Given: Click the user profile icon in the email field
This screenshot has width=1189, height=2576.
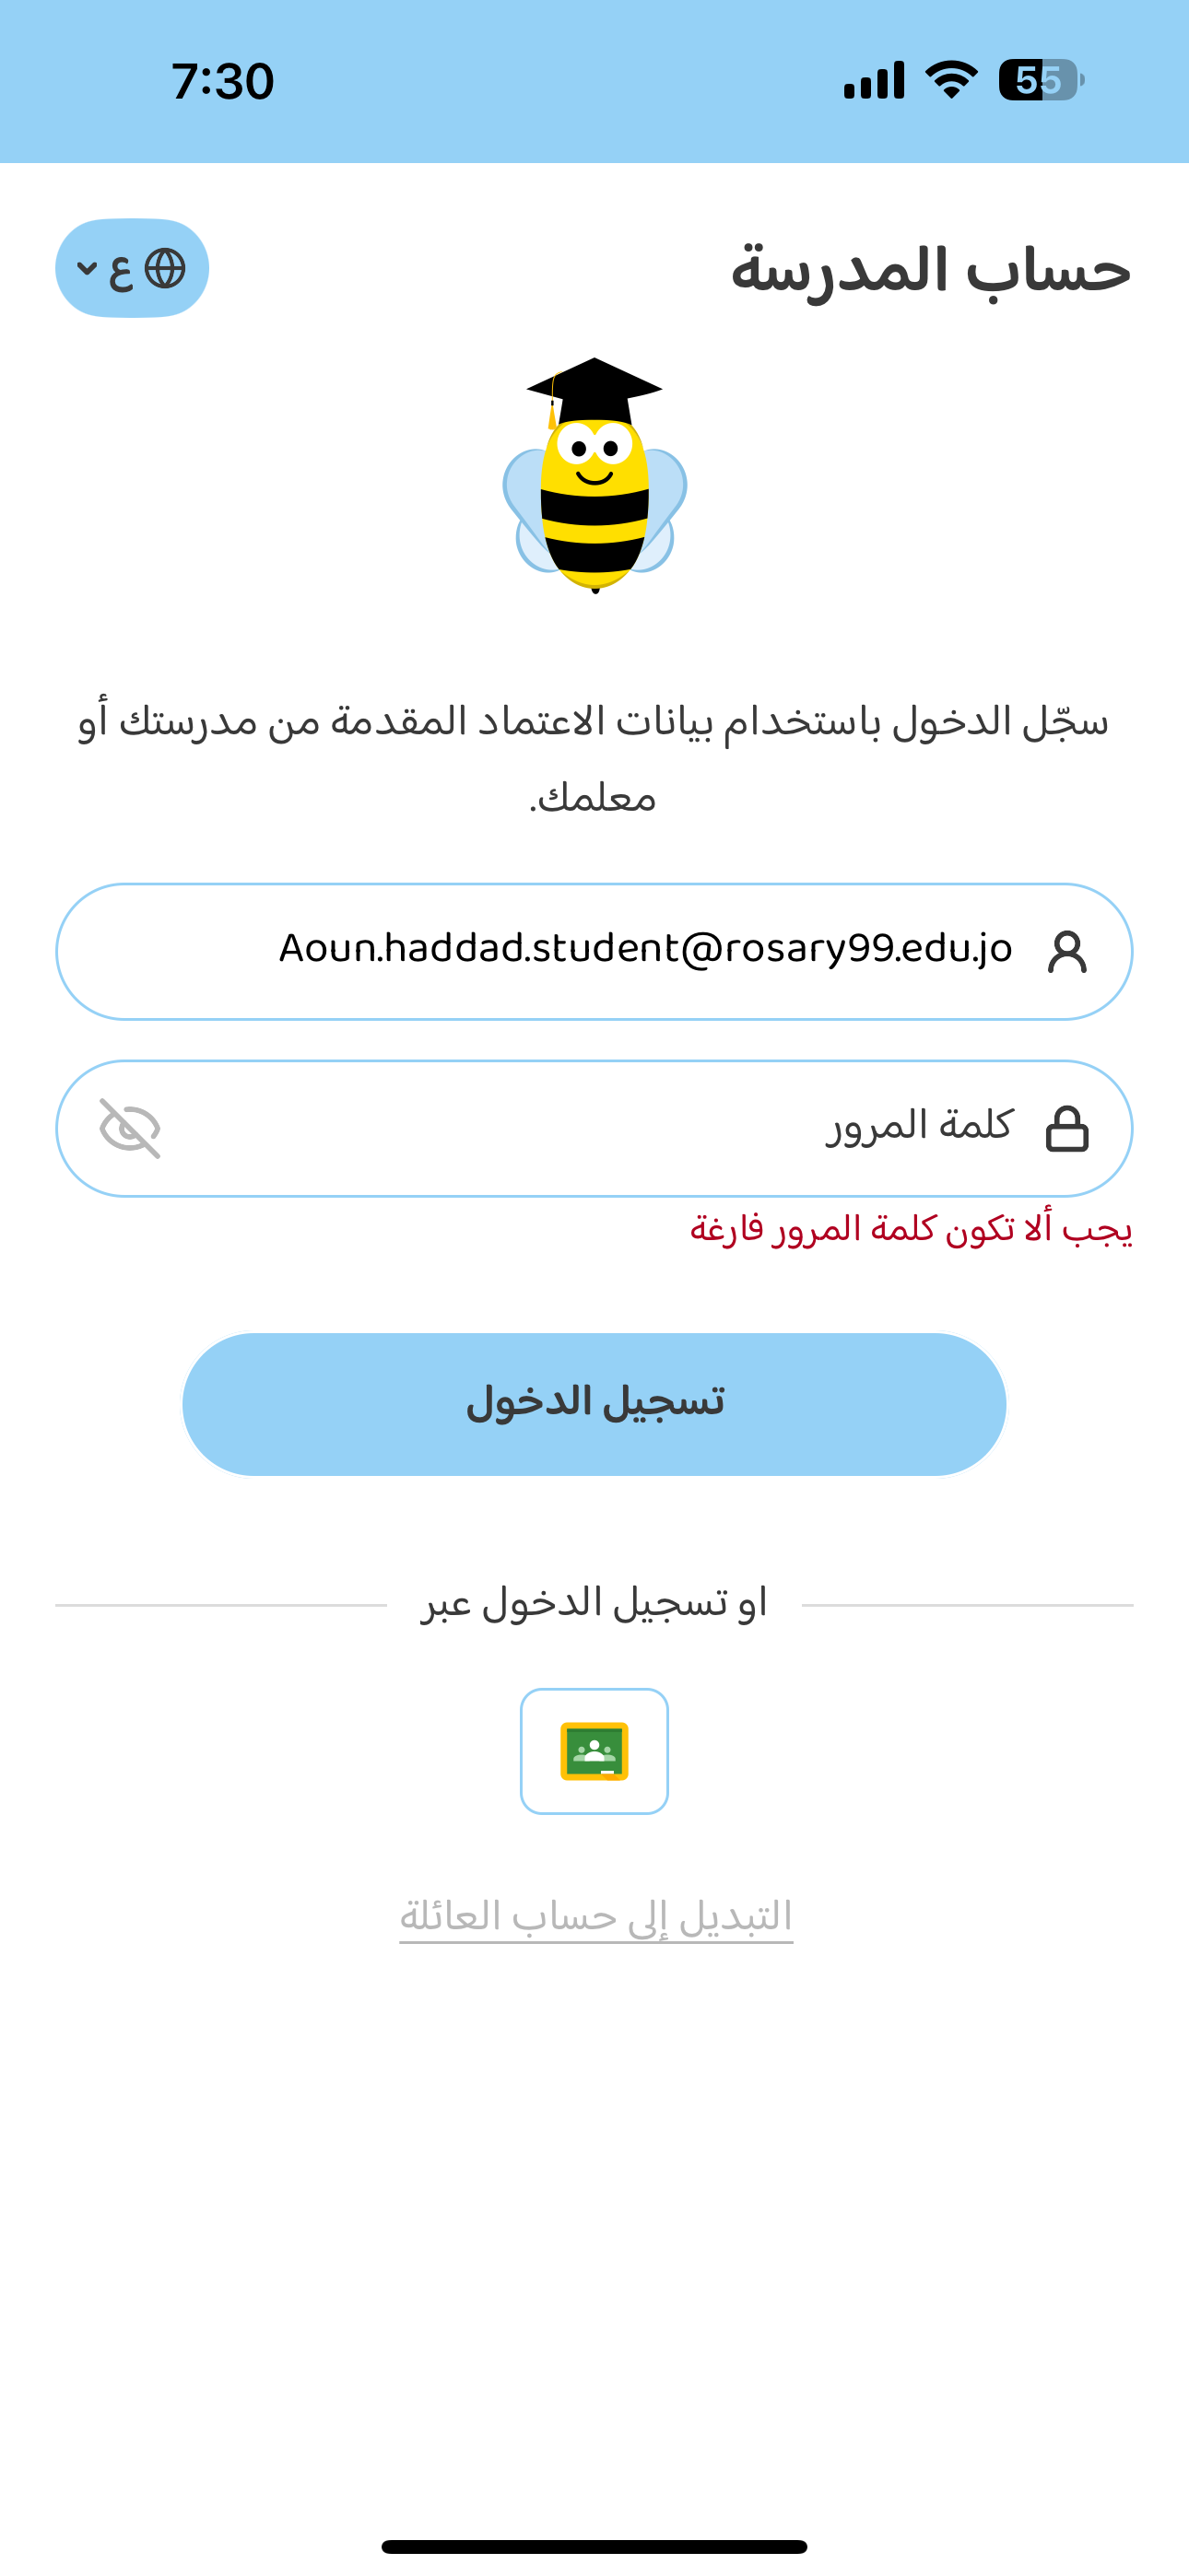Looking at the screenshot, I should pos(1067,952).
